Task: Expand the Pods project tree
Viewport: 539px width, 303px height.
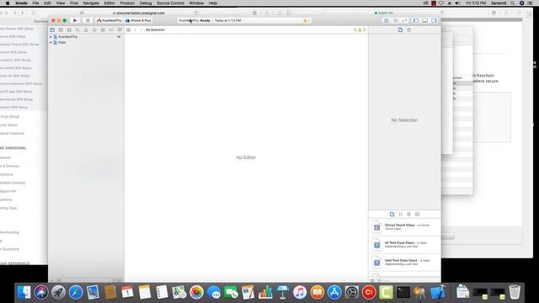Action: tap(51, 43)
